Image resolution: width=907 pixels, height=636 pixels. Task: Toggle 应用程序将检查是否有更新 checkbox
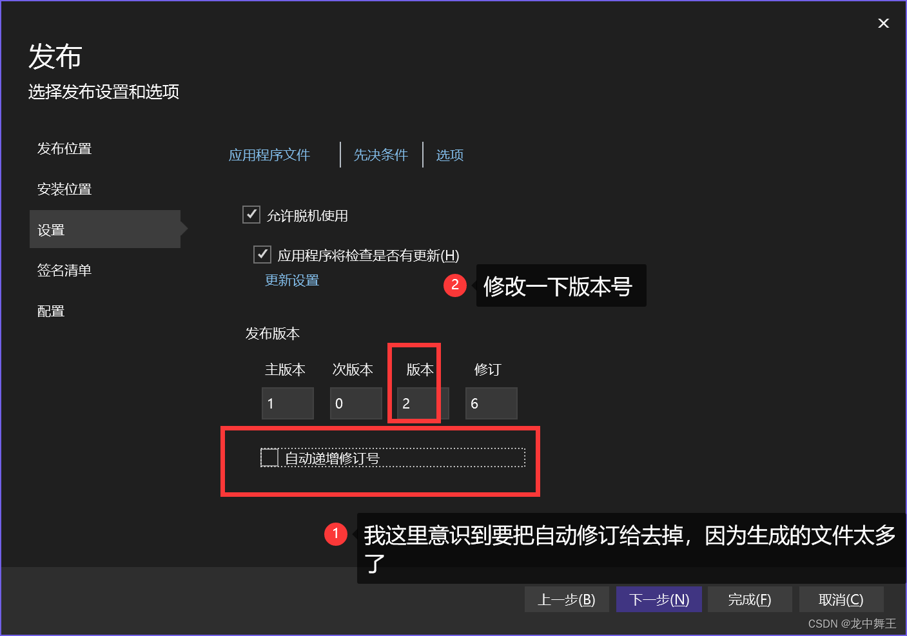coord(262,255)
